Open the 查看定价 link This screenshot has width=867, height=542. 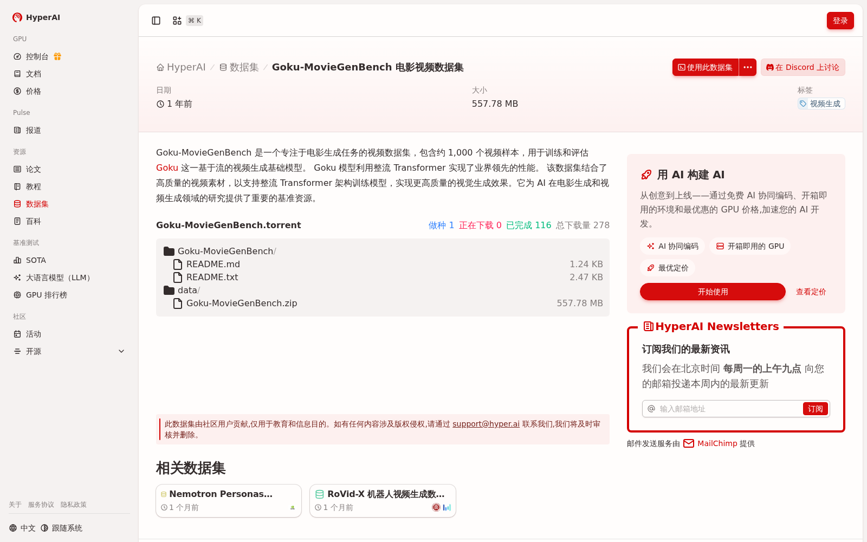(811, 292)
